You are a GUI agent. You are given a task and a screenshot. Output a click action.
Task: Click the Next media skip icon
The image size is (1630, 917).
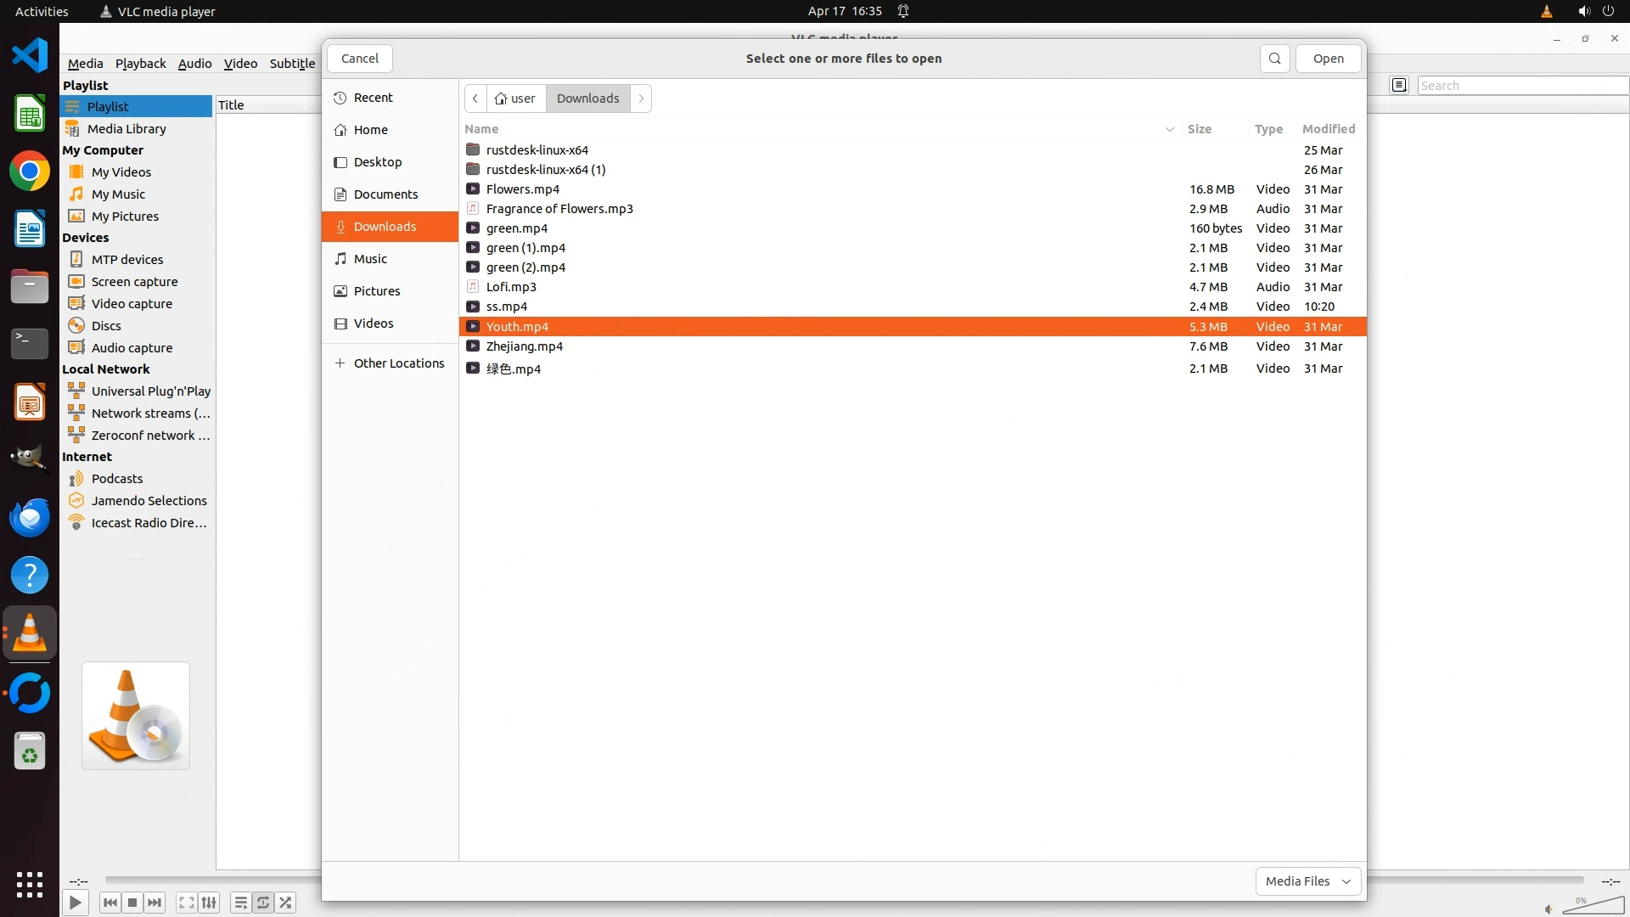155,903
